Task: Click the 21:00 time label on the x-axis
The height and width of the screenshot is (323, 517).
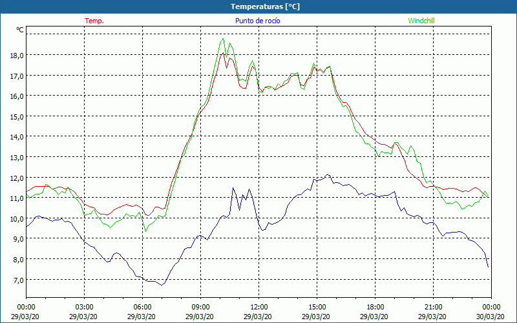Action: pyautogui.click(x=433, y=307)
